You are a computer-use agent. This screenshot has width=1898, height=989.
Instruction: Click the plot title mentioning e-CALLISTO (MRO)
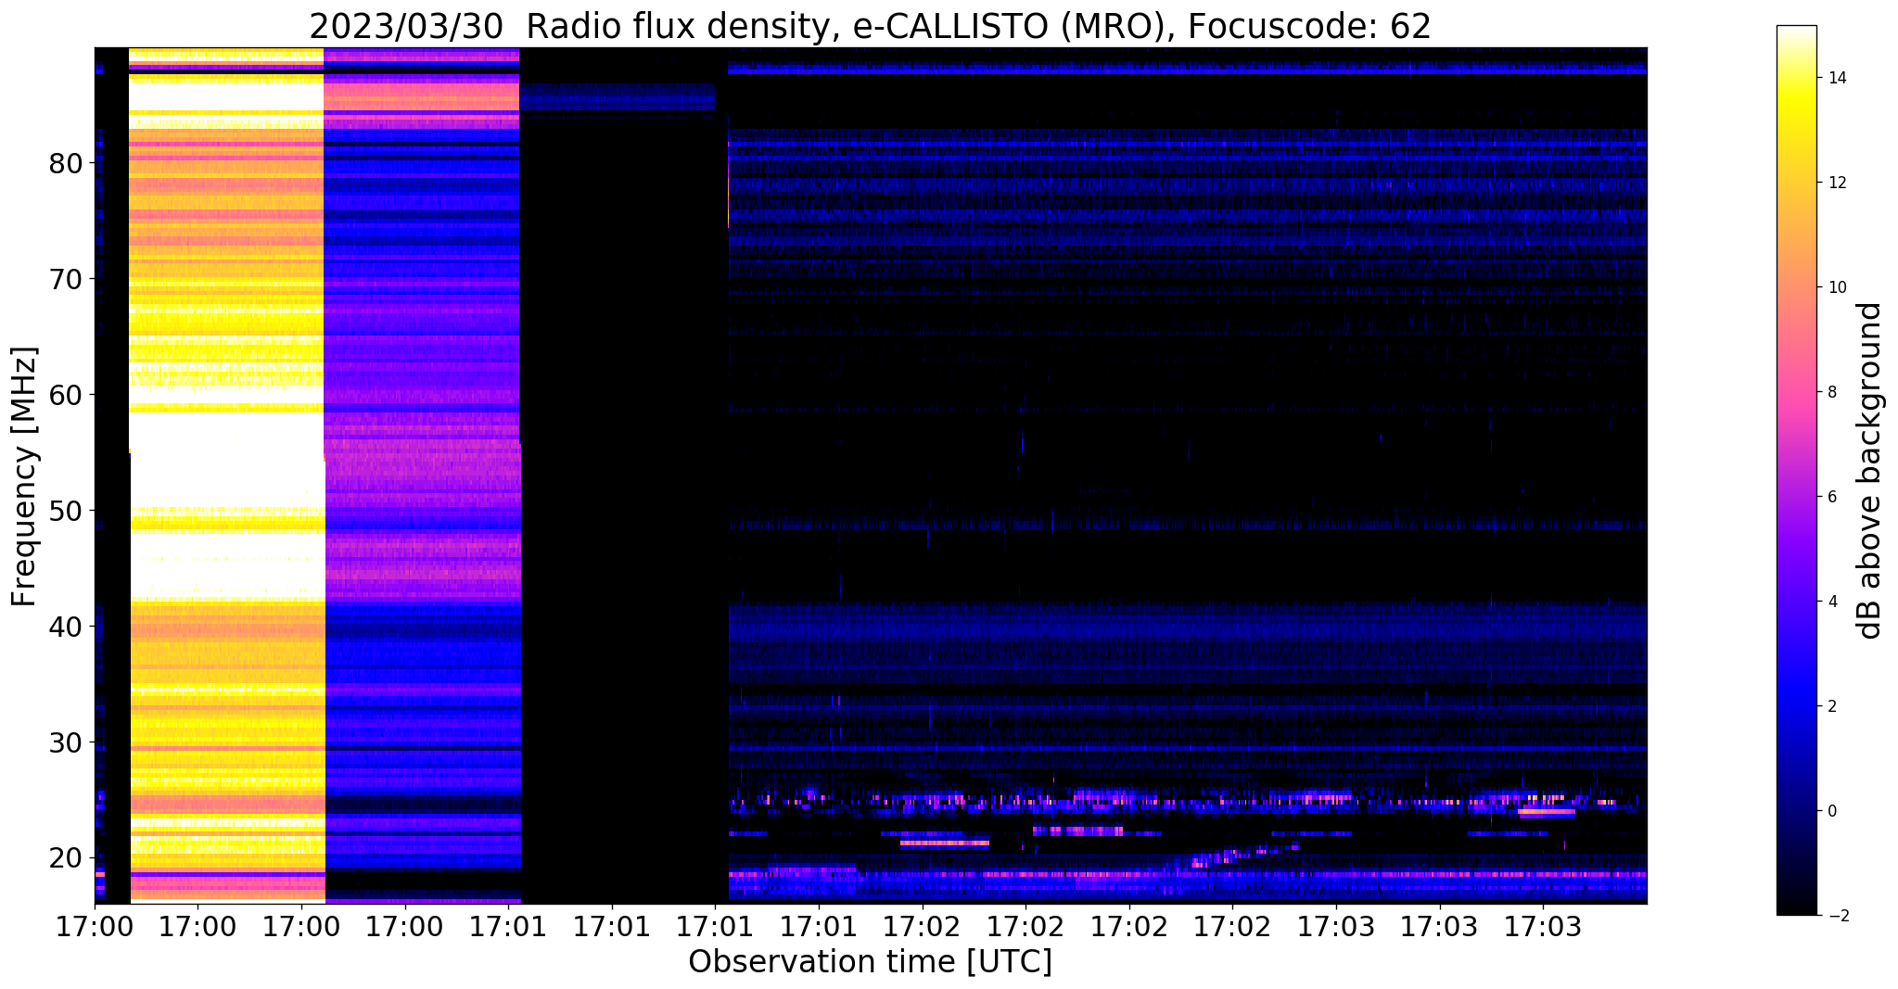pyautogui.click(x=870, y=26)
